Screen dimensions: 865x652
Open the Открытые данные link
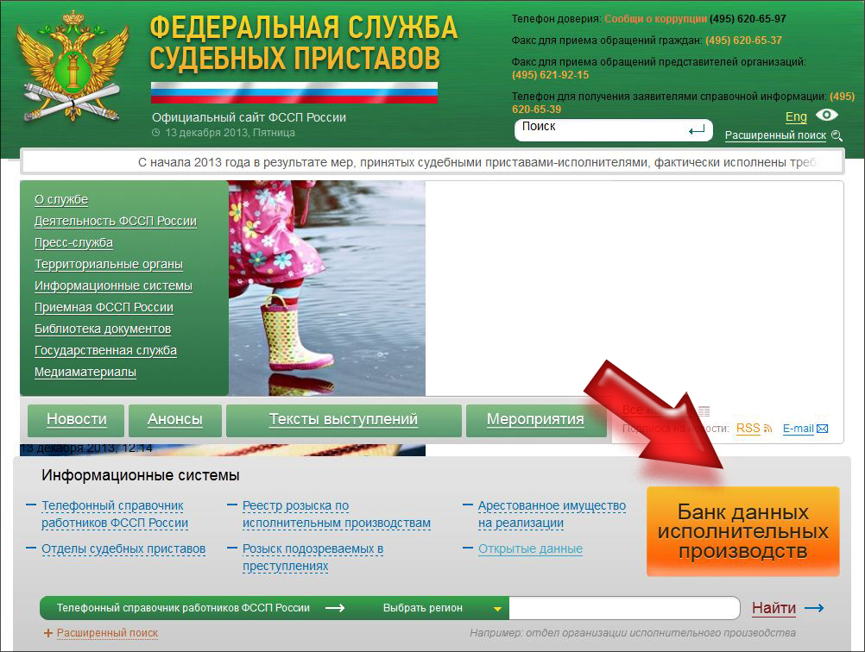[530, 549]
